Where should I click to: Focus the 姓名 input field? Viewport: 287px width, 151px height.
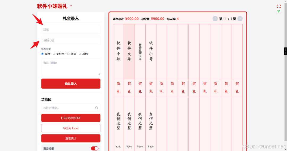click(71, 29)
